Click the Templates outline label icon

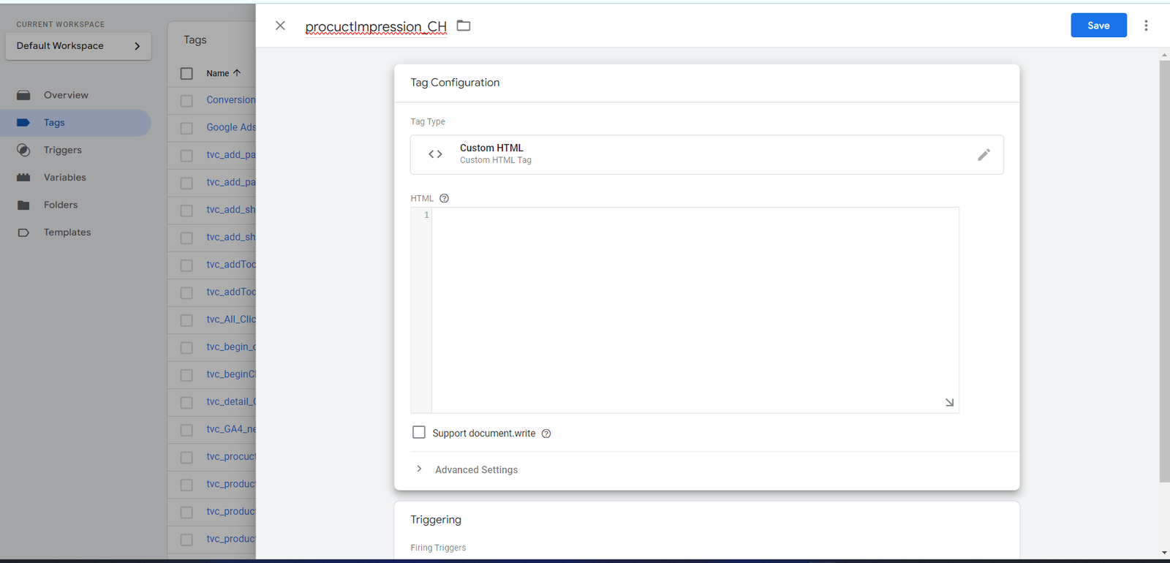[x=23, y=233]
